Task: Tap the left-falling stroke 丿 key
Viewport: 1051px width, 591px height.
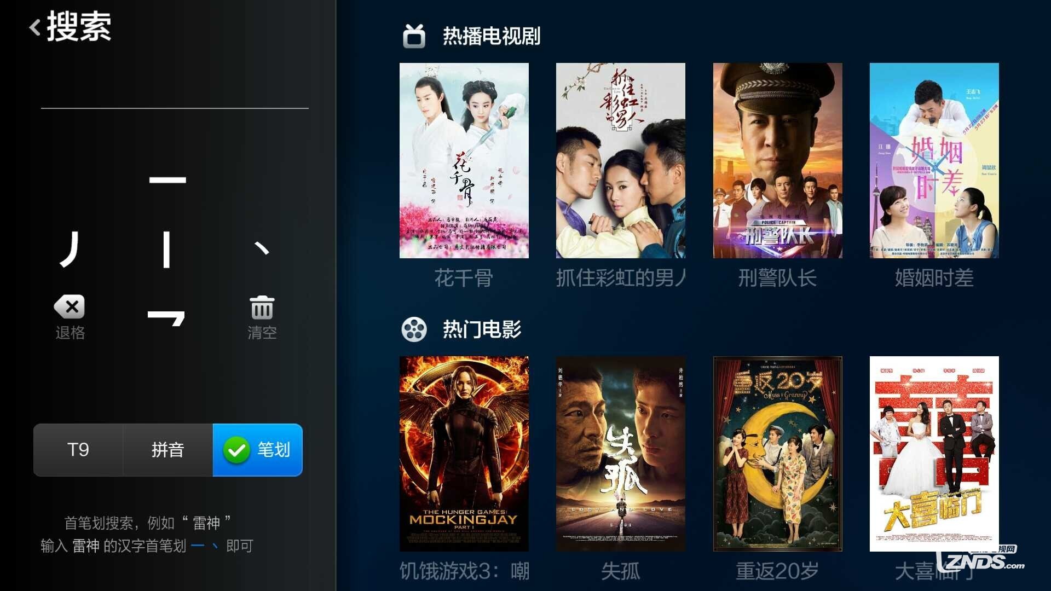Action: (70, 249)
